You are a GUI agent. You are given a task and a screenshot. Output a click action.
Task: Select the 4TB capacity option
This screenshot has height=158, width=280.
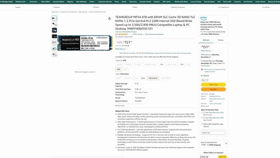(118, 69)
